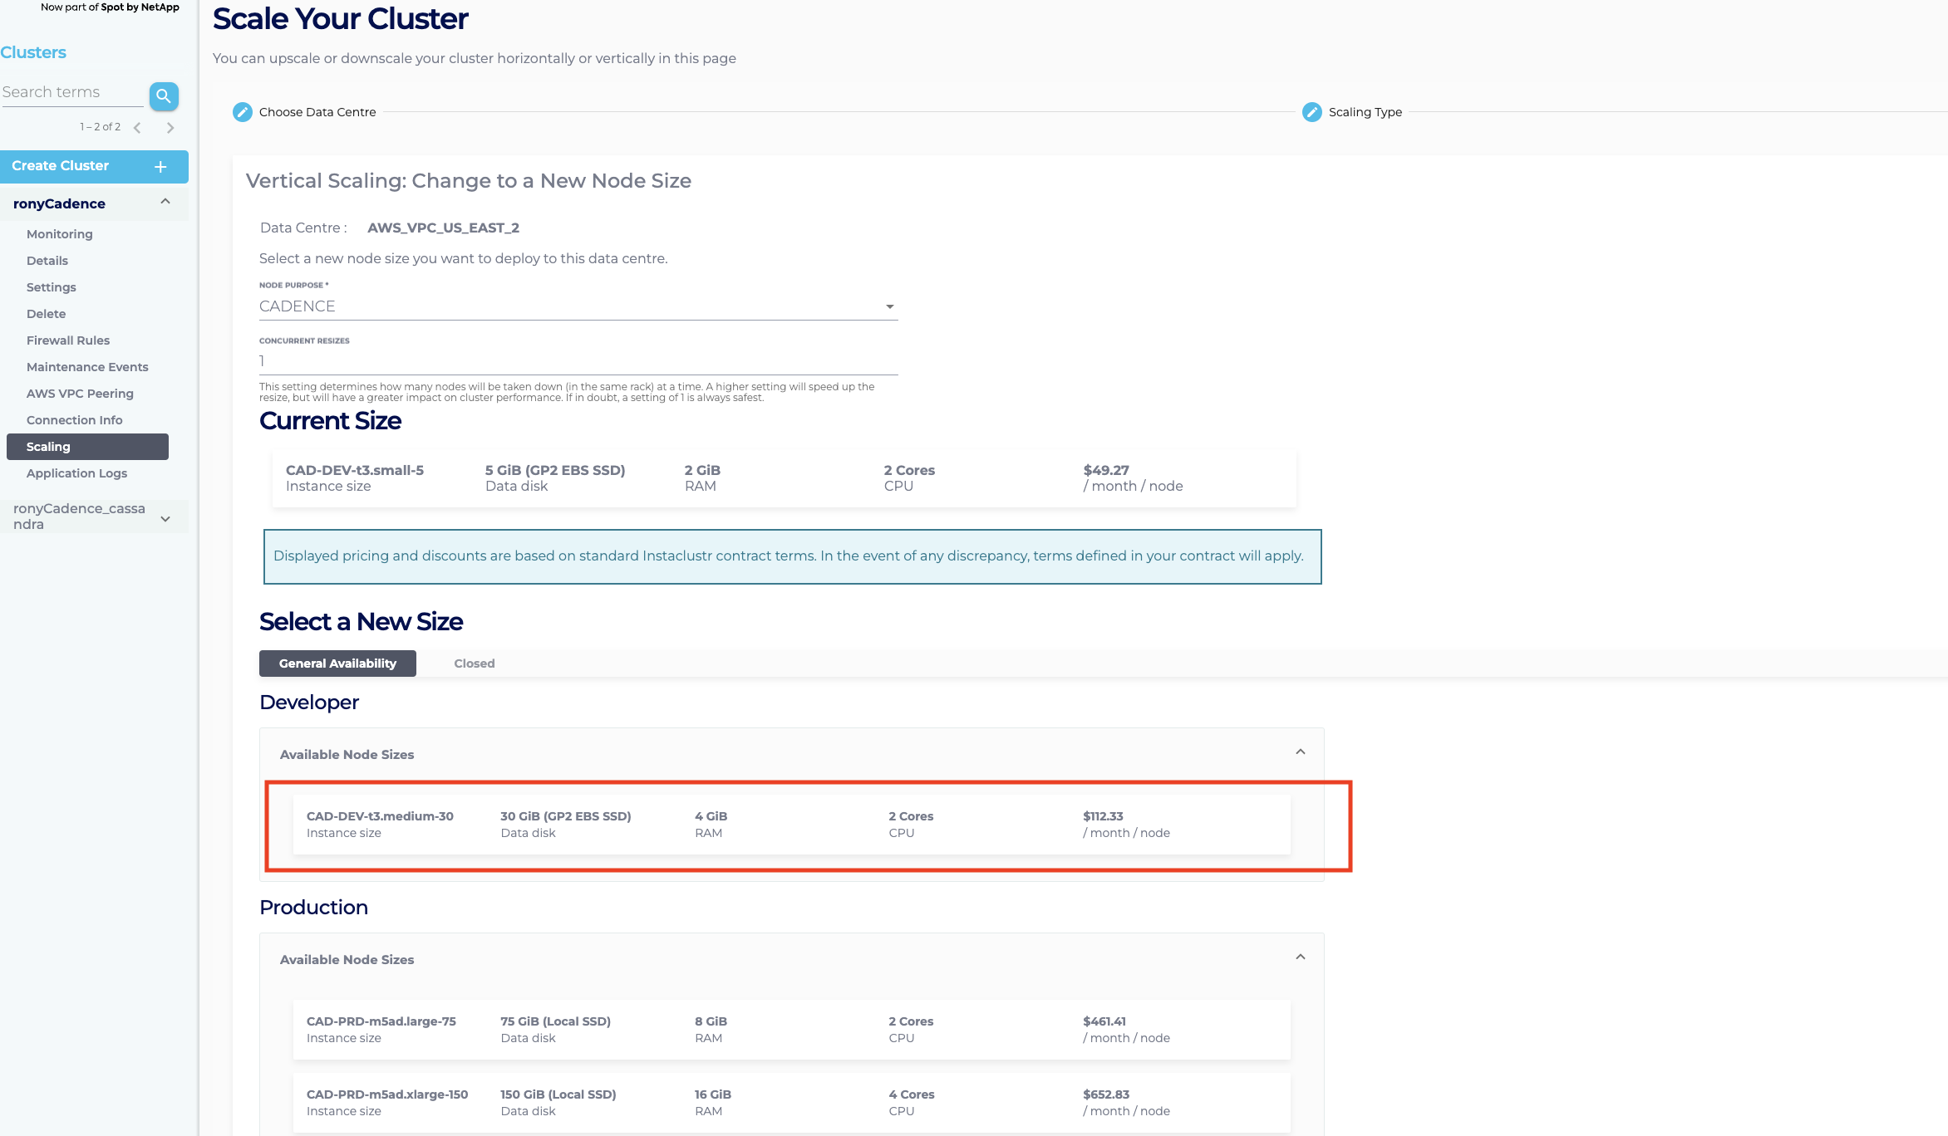
Task: Click the Scaling Type pencil step icon
Action: pos(1311,112)
